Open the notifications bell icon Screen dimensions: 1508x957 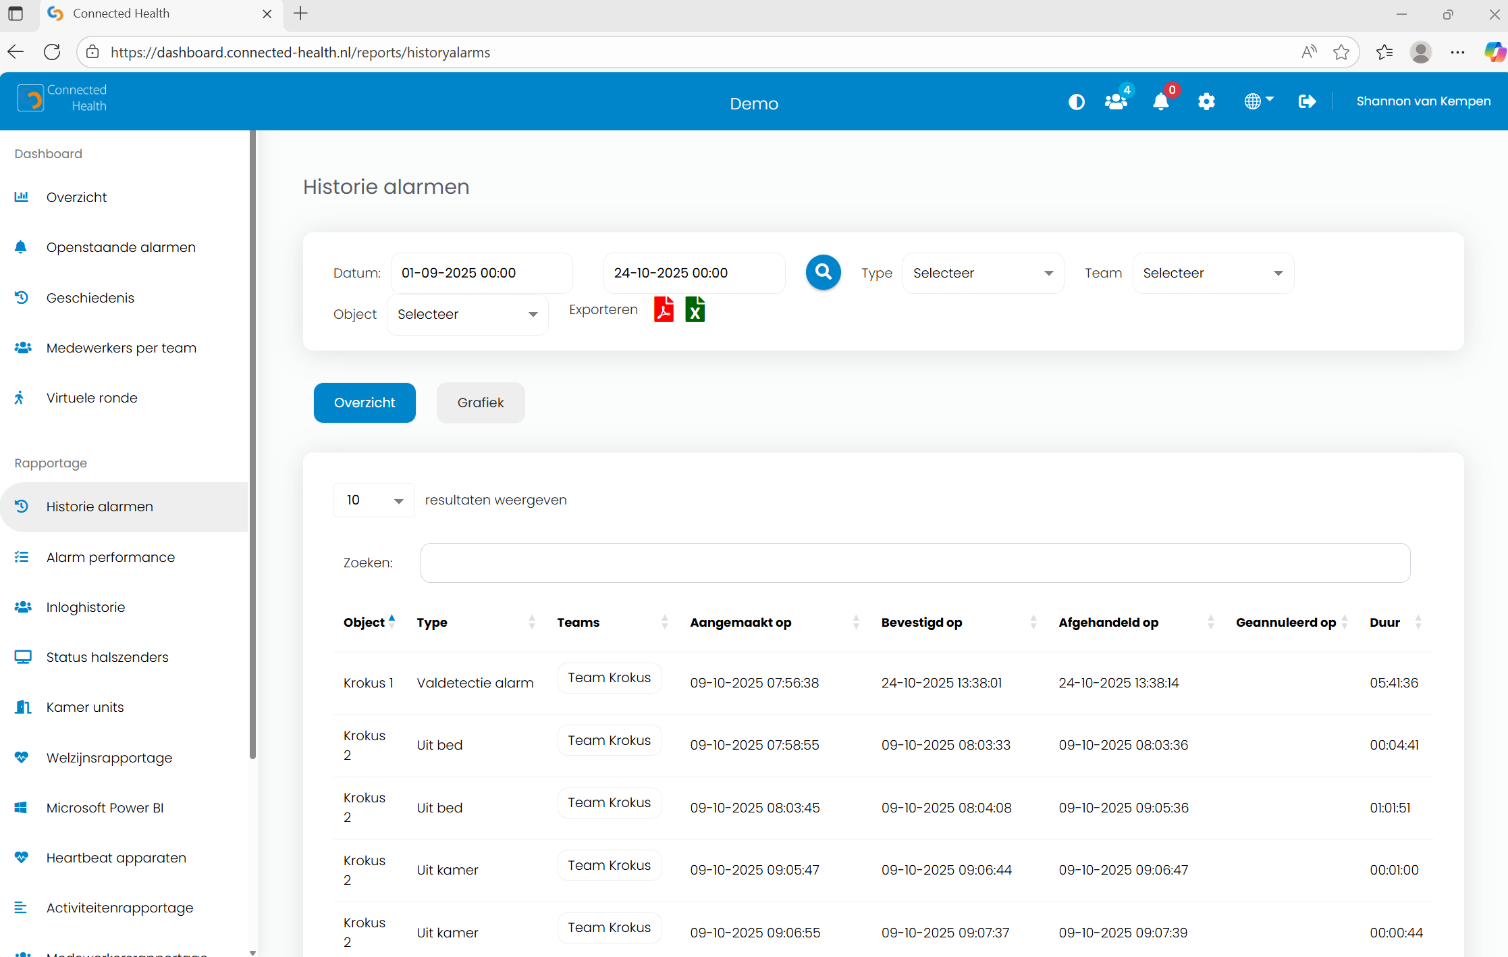pos(1160,102)
